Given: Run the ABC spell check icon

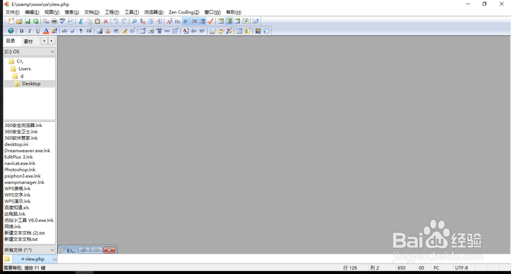Looking at the screenshot, I should pos(62,21).
